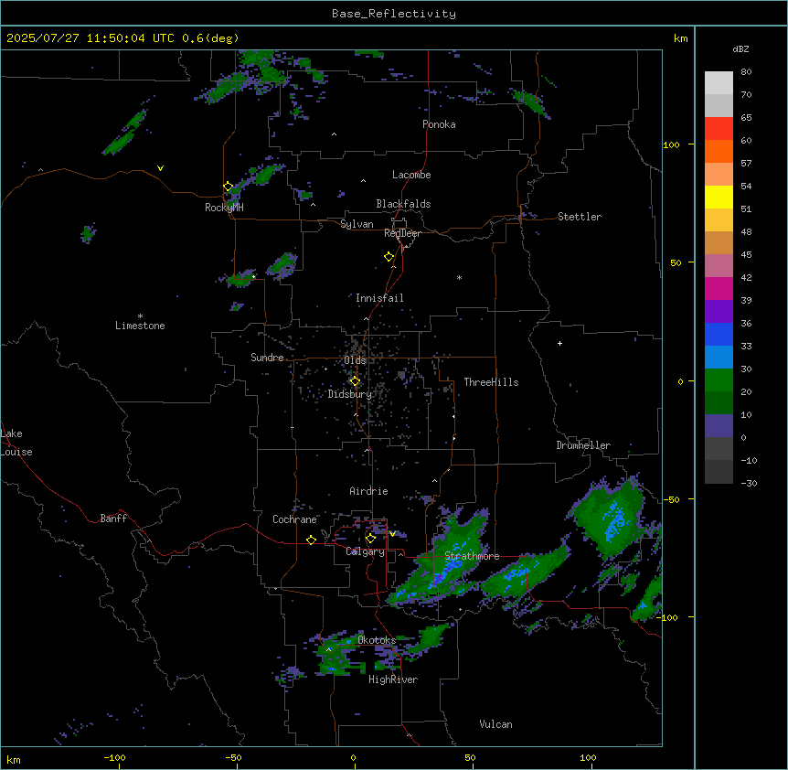The width and height of the screenshot is (788, 770).
Task: Click the yellow diamond marker south of Cochrane
Action: coord(311,540)
